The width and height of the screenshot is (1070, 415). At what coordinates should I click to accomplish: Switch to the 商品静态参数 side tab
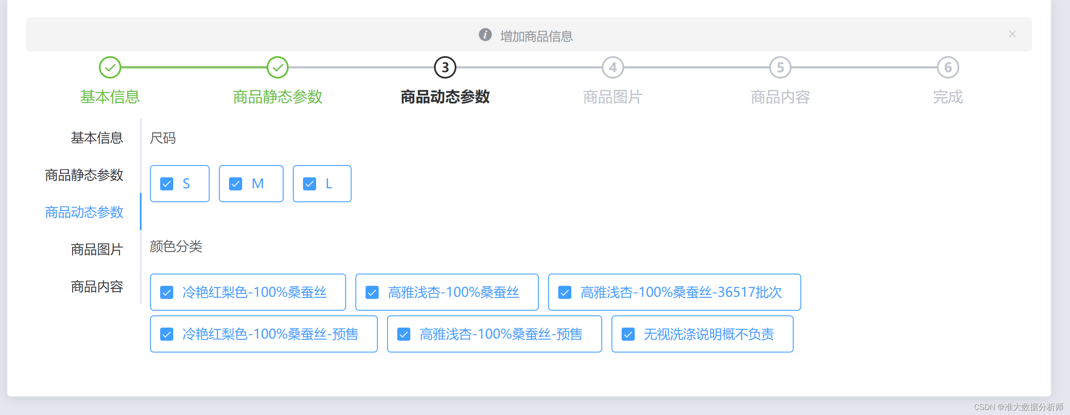pyautogui.click(x=84, y=175)
